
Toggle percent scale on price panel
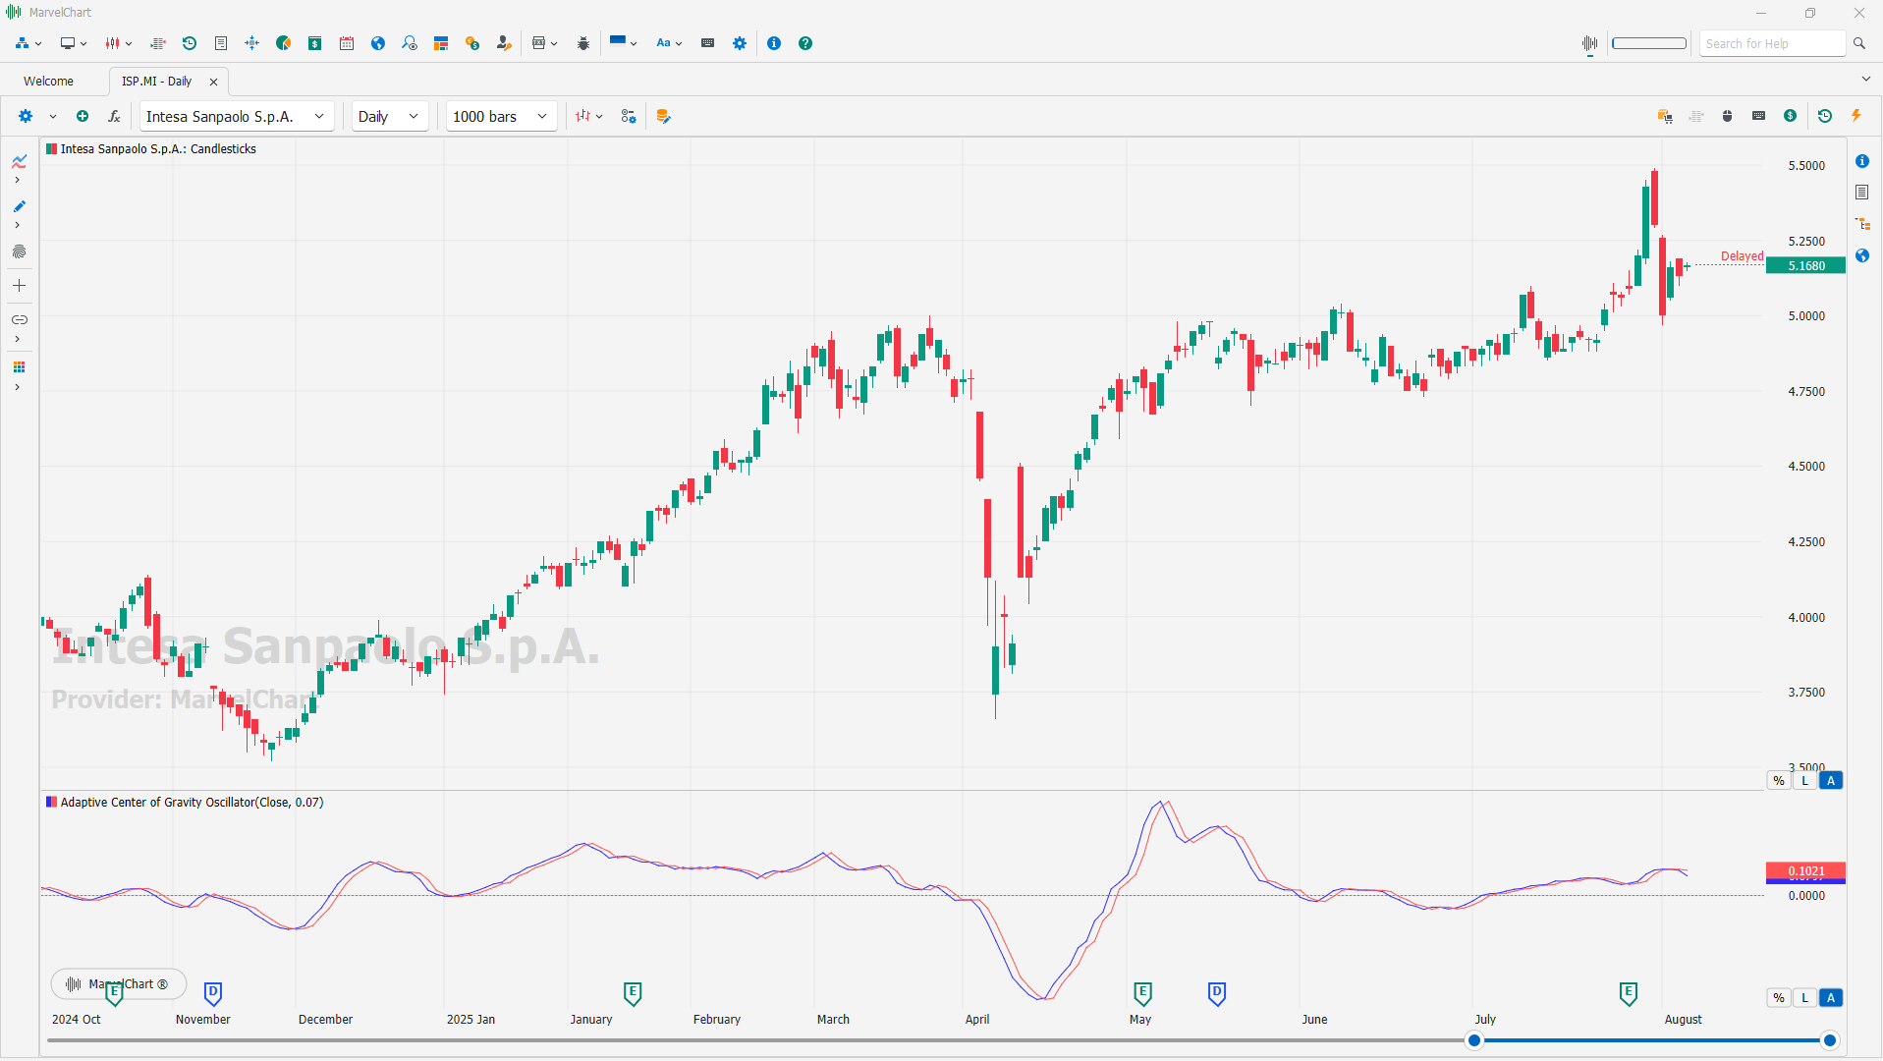[1779, 781]
